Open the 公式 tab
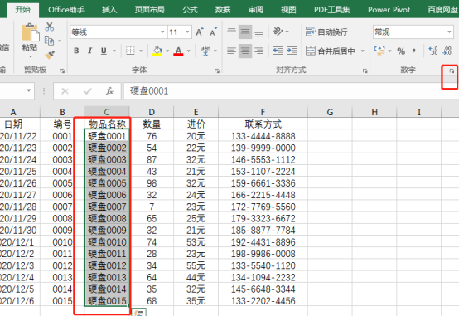 (x=191, y=10)
